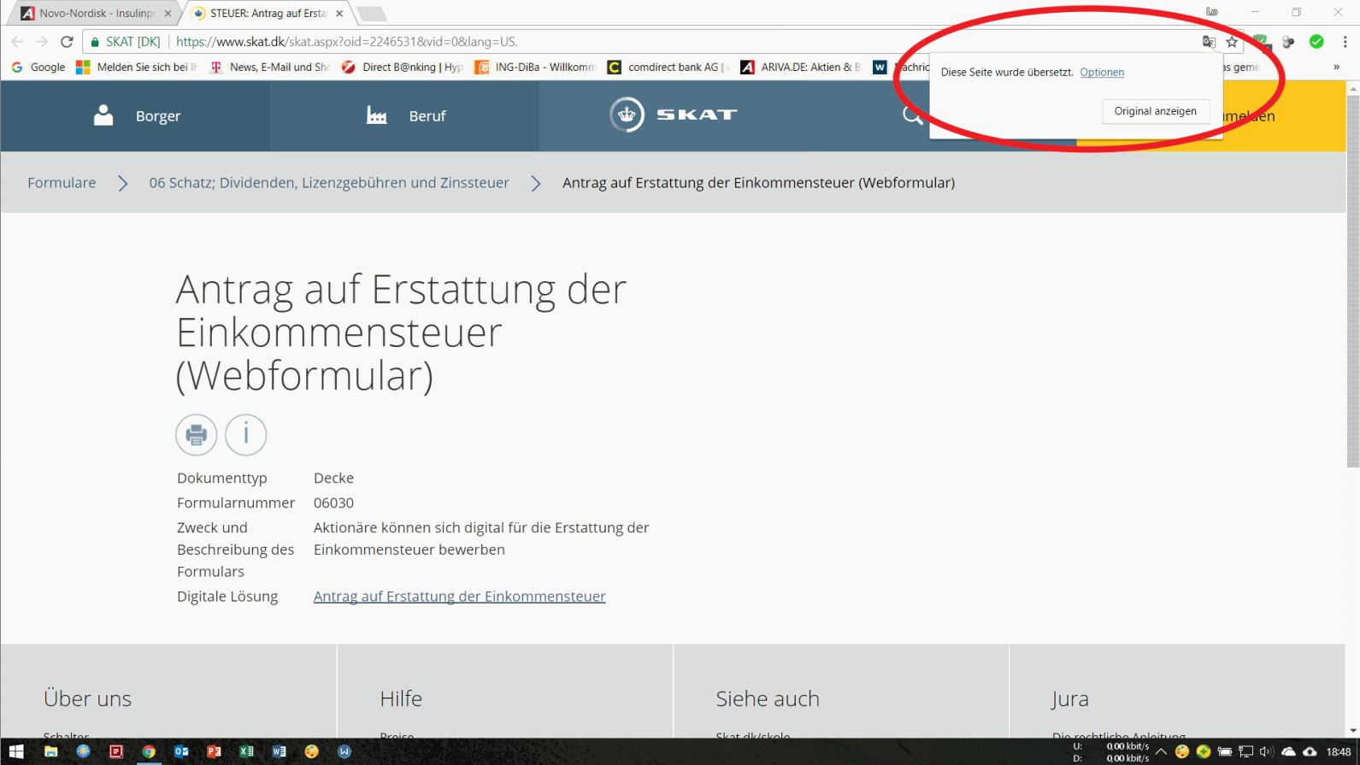The image size is (1360, 765).
Task: Open the site search magnifier
Action: (x=912, y=115)
